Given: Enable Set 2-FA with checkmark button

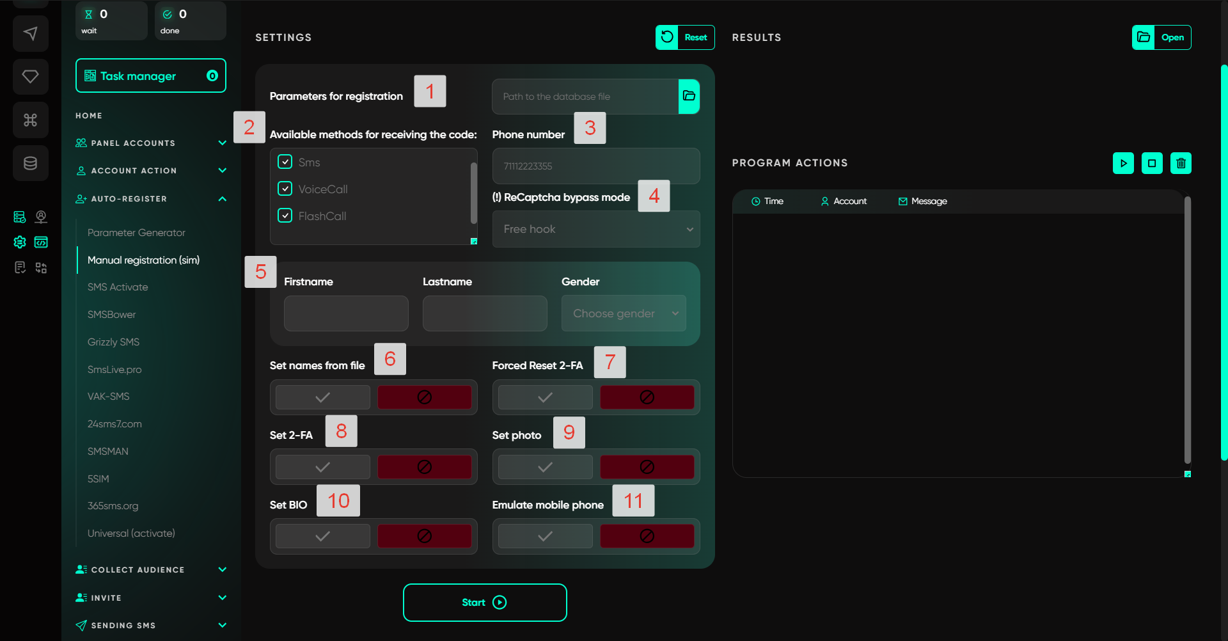Looking at the screenshot, I should click(x=322, y=467).
